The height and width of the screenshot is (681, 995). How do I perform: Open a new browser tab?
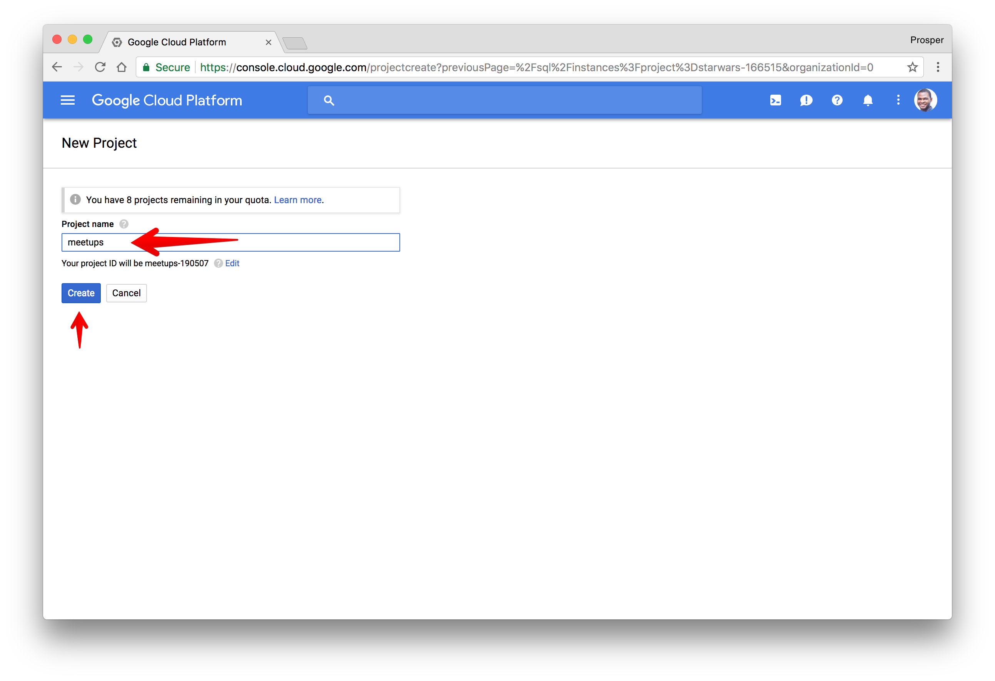coord(295,43)
